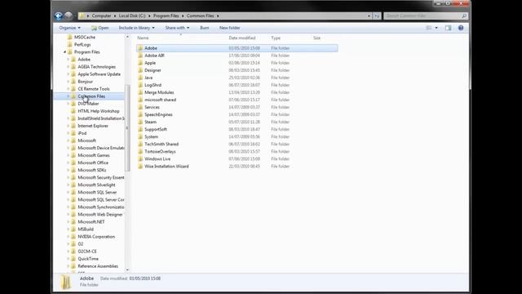Click the navigation pane scrollbar thumb
Viewport: 522px width, 294px height.
coord(127,128)
